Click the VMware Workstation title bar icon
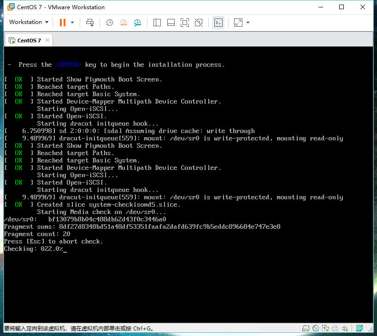The width and height of the screenshot is (377, 336). 11,7
